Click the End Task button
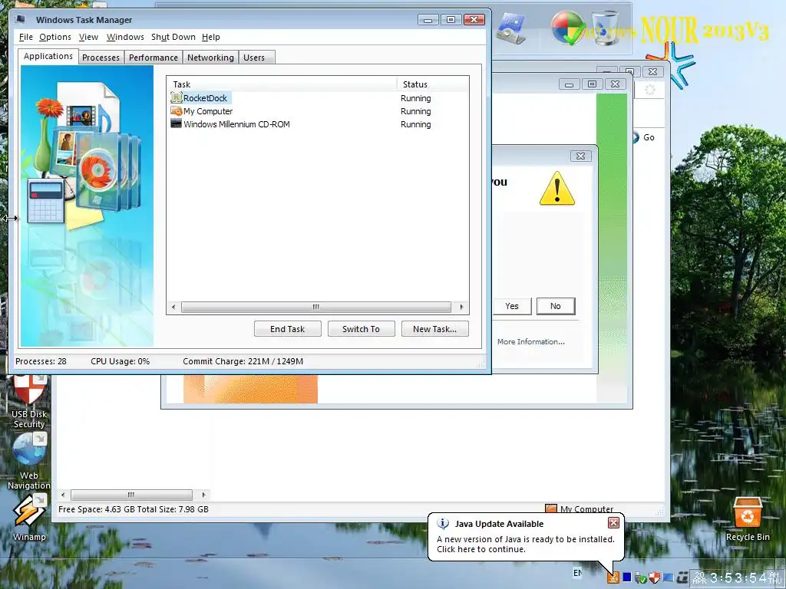 287,329
